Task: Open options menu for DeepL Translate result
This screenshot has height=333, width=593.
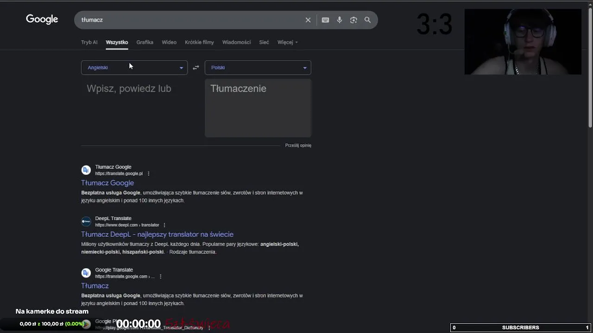Action: pyautogui.click(x=164, y=225)
